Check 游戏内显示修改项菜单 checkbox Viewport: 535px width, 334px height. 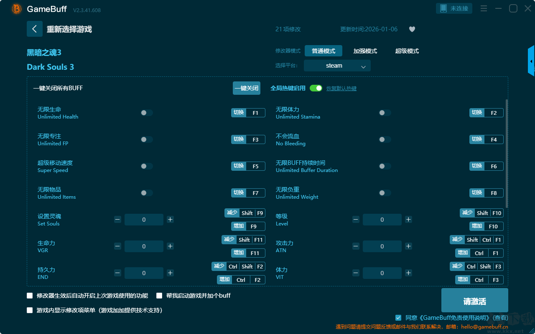[x=30, y=310]
